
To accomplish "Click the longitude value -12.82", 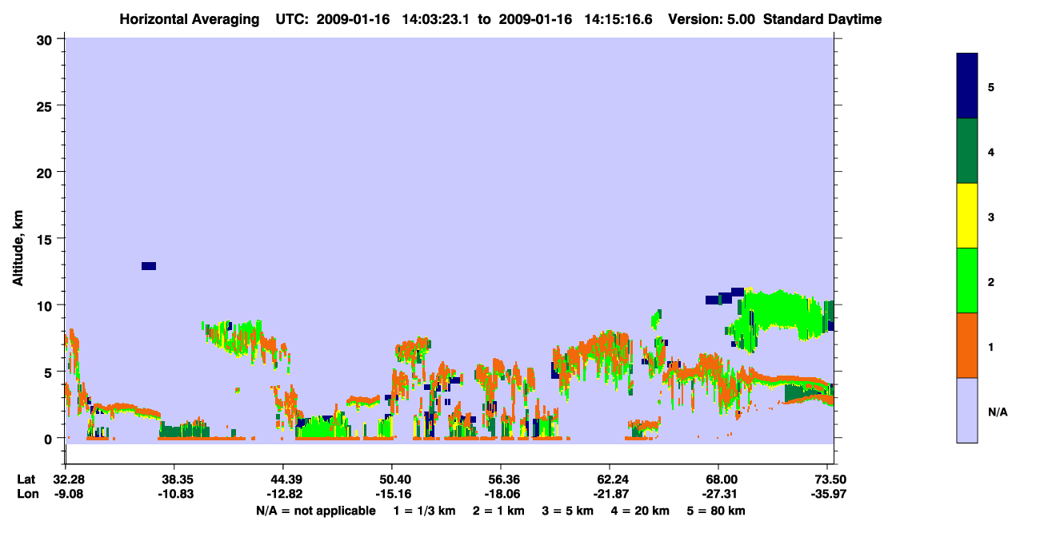I will coord(283,494).
